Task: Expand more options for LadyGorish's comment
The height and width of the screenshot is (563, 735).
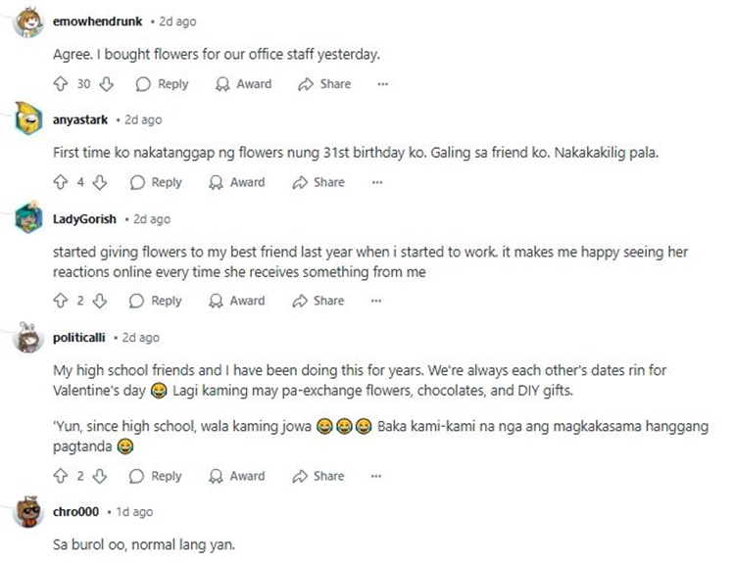Action: 376,301
